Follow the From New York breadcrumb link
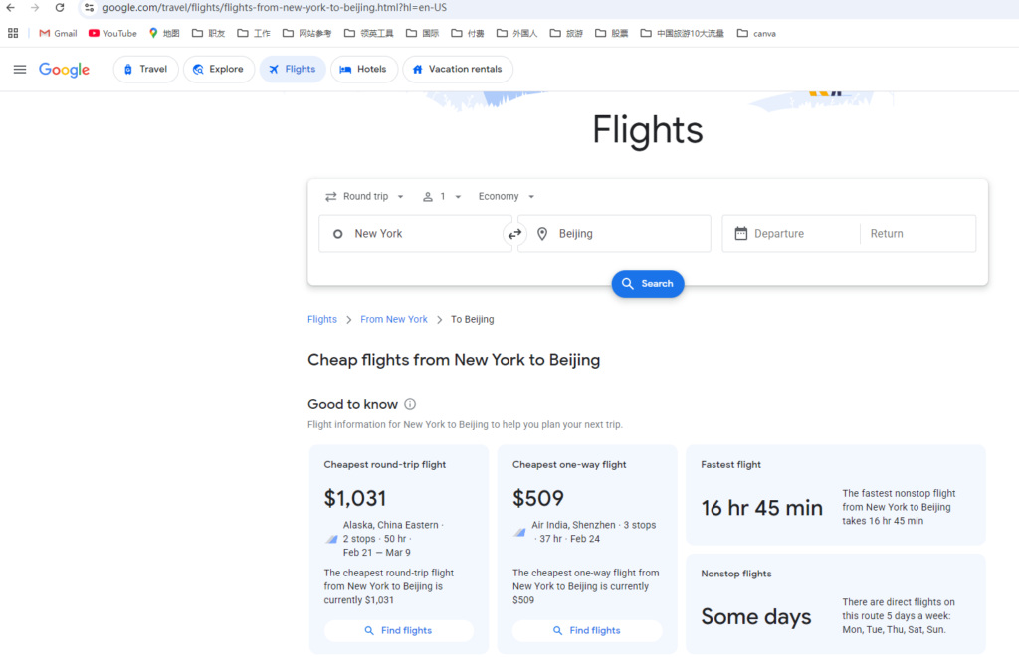Image resolution: width=1019 pixels, height=657 pixels. [394, 320]
